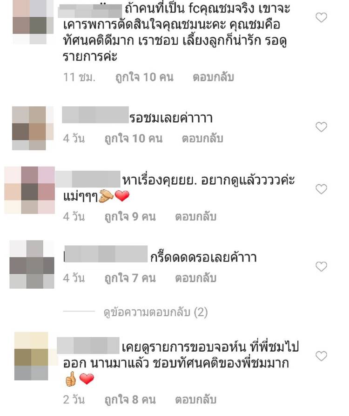
Task: Open blurred username before 'เคยดูรายการขอบจอหัน'
Action: [x=88, y=346]
